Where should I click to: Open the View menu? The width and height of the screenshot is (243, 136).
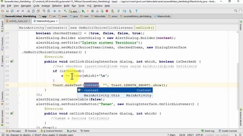coord(16,6)
